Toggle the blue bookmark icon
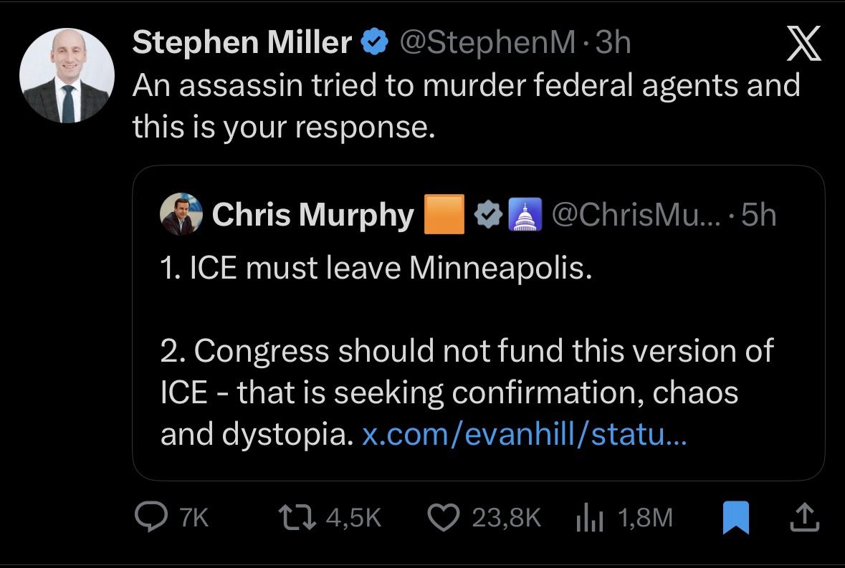Screen dimensions: 845x568 click(x=737, y=517)
